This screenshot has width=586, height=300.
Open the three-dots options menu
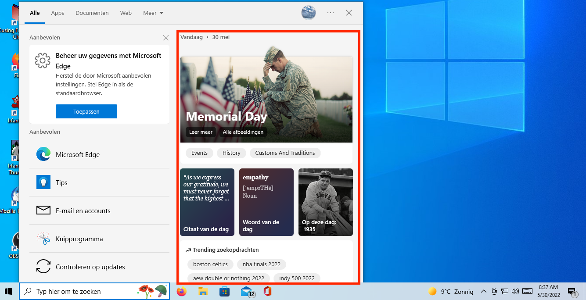[331, 13]
